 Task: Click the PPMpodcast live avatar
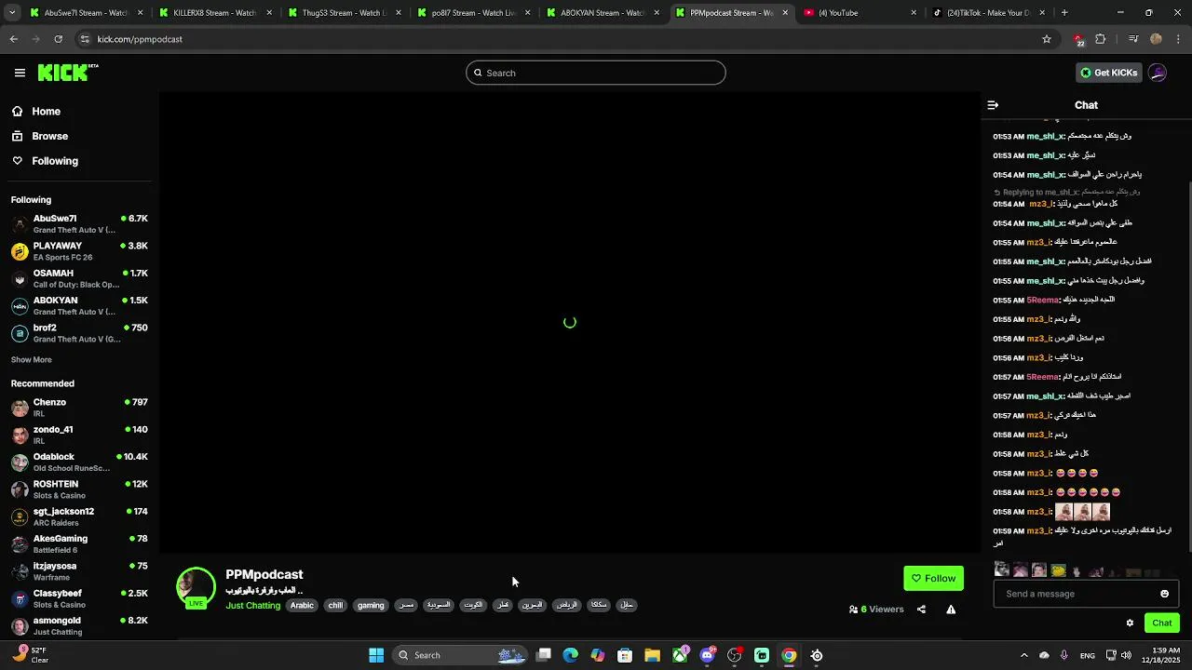[x=196, y=586]
